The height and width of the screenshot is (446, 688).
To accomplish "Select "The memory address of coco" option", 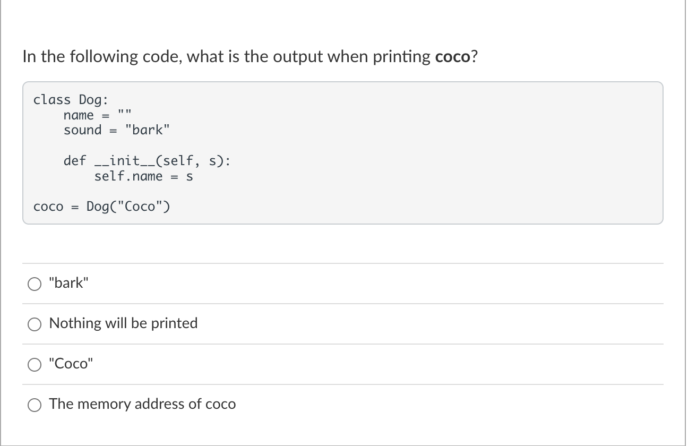I will pyautogui.click(x=34, y=405).
